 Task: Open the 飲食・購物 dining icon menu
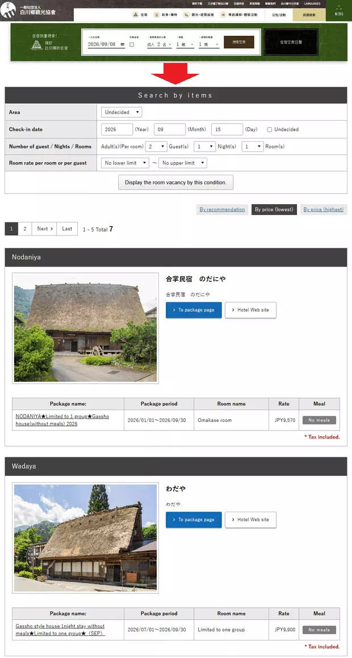165,15
